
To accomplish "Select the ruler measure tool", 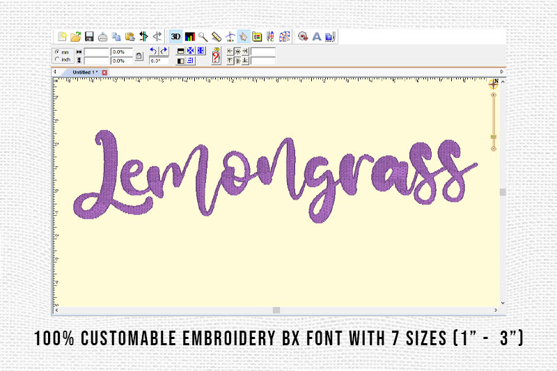I will pos(217,37).
